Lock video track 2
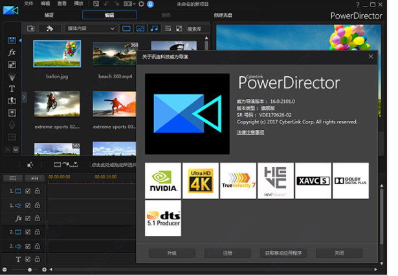This screenshot has height=276, width=398. click(38, 231)
